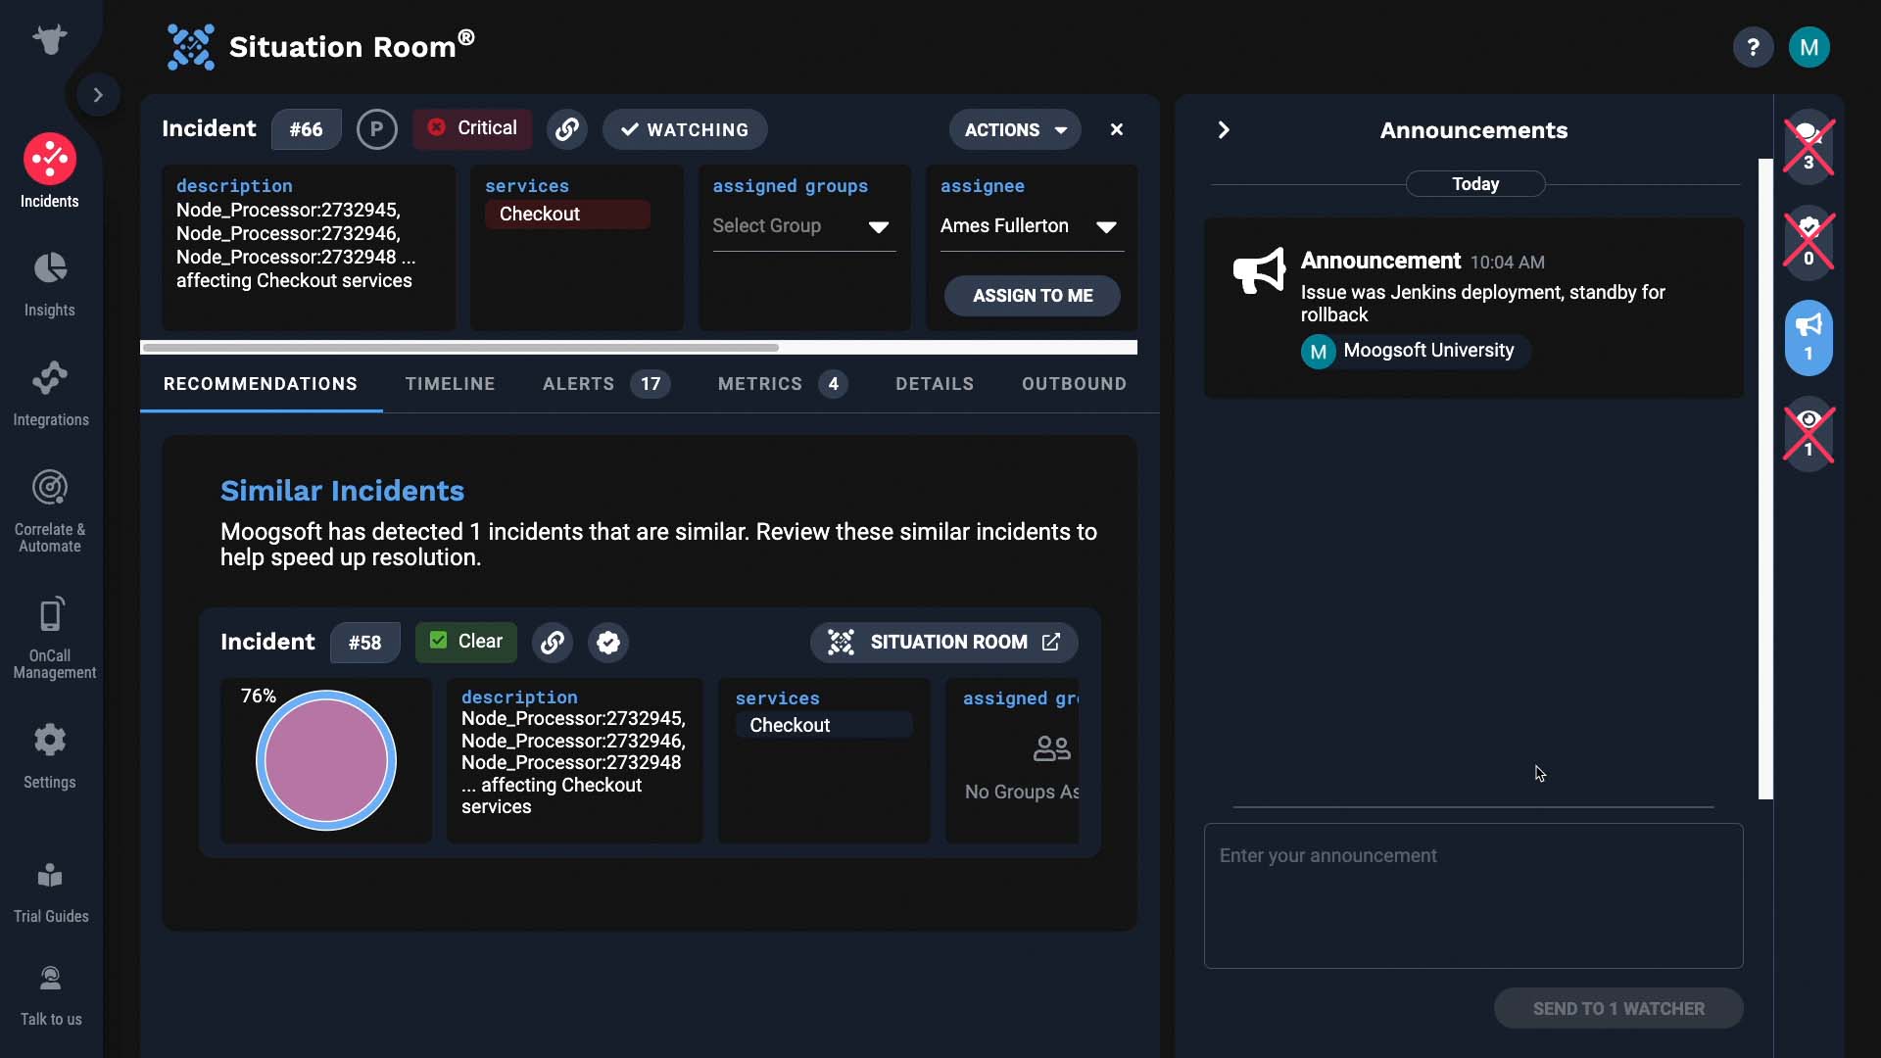Click the #66 incident number badge

tap(307, 129)
